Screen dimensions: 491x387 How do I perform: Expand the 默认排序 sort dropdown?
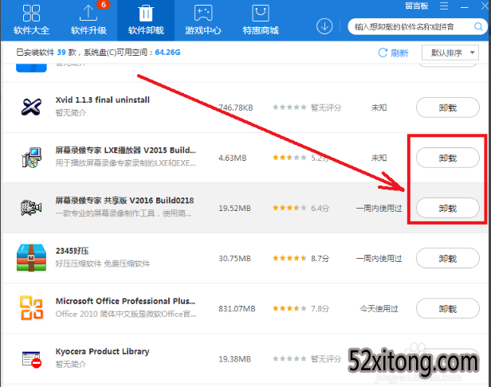pos(450,53)
